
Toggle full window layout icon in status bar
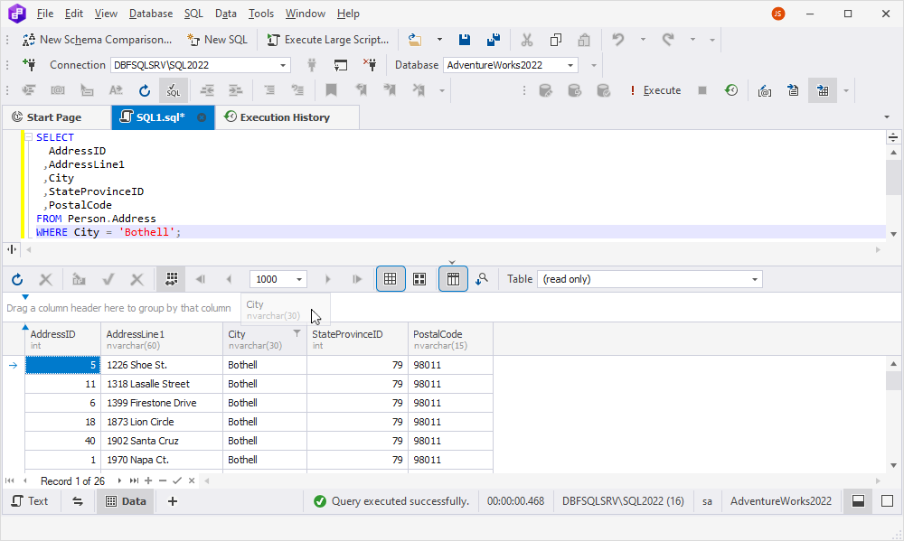pyautogui.click(x=888, y=501)
